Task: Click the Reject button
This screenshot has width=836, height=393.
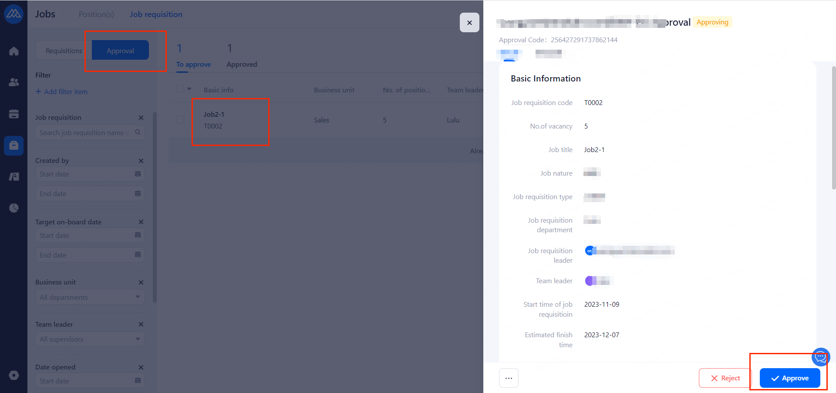Action: point(725,378)
